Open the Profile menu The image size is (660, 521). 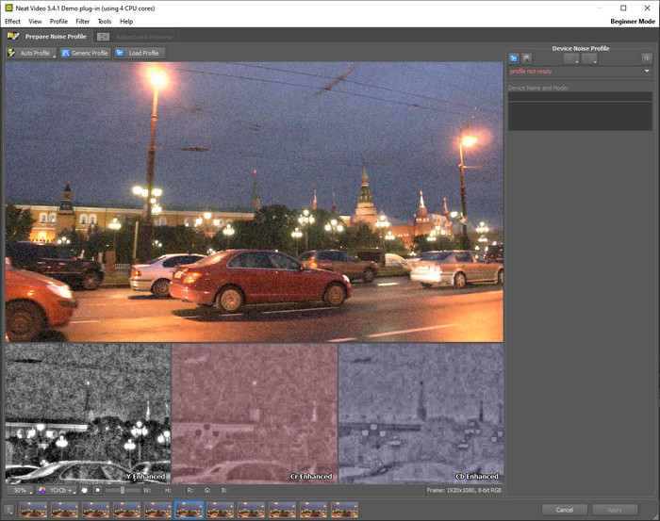point(58,22)
